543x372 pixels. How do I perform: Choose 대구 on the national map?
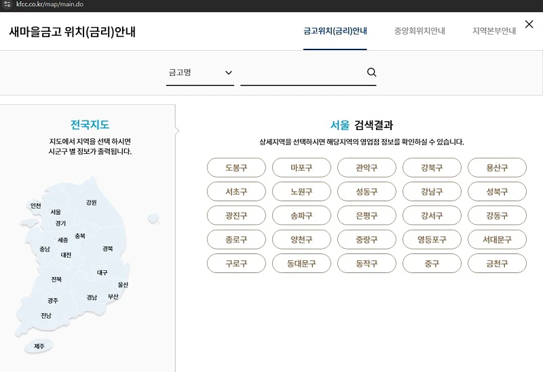102,272
